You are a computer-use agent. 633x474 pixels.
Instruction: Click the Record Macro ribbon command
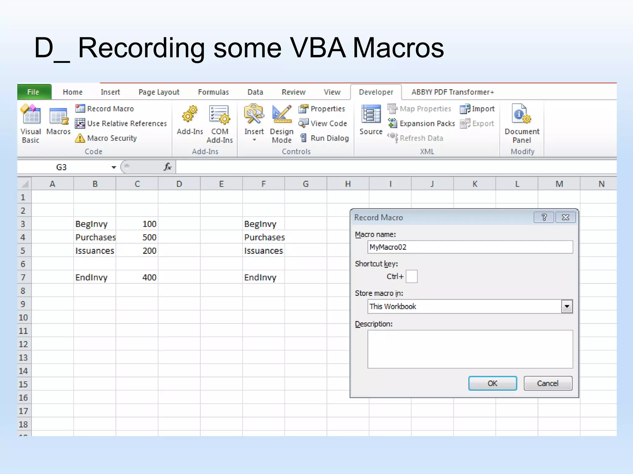coord(104,109)
